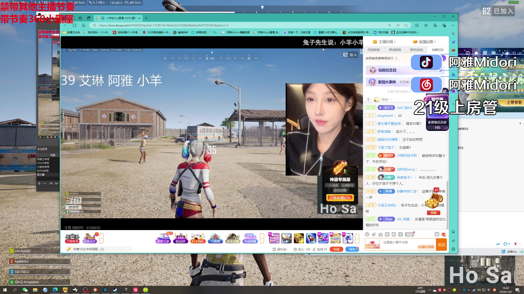524x294 pixels.
Task: Select 网易云专用 scene in OBS
Action: tap(43, 159)
